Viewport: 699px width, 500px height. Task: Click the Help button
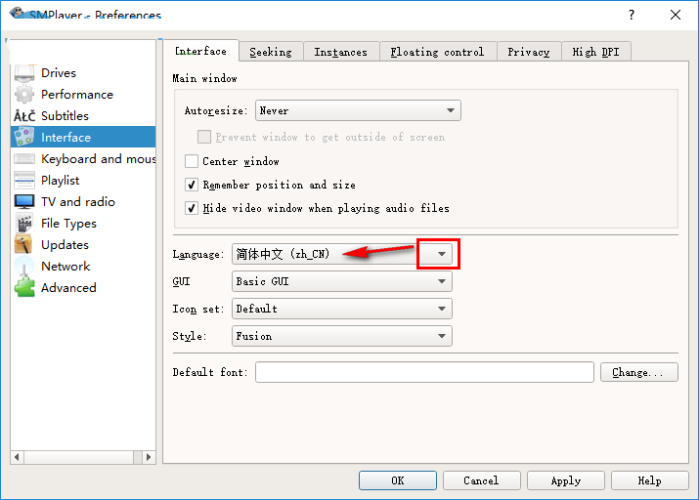point(649,480)
